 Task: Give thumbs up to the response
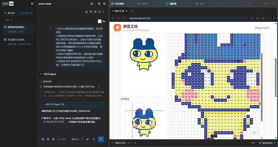[87, 12]
